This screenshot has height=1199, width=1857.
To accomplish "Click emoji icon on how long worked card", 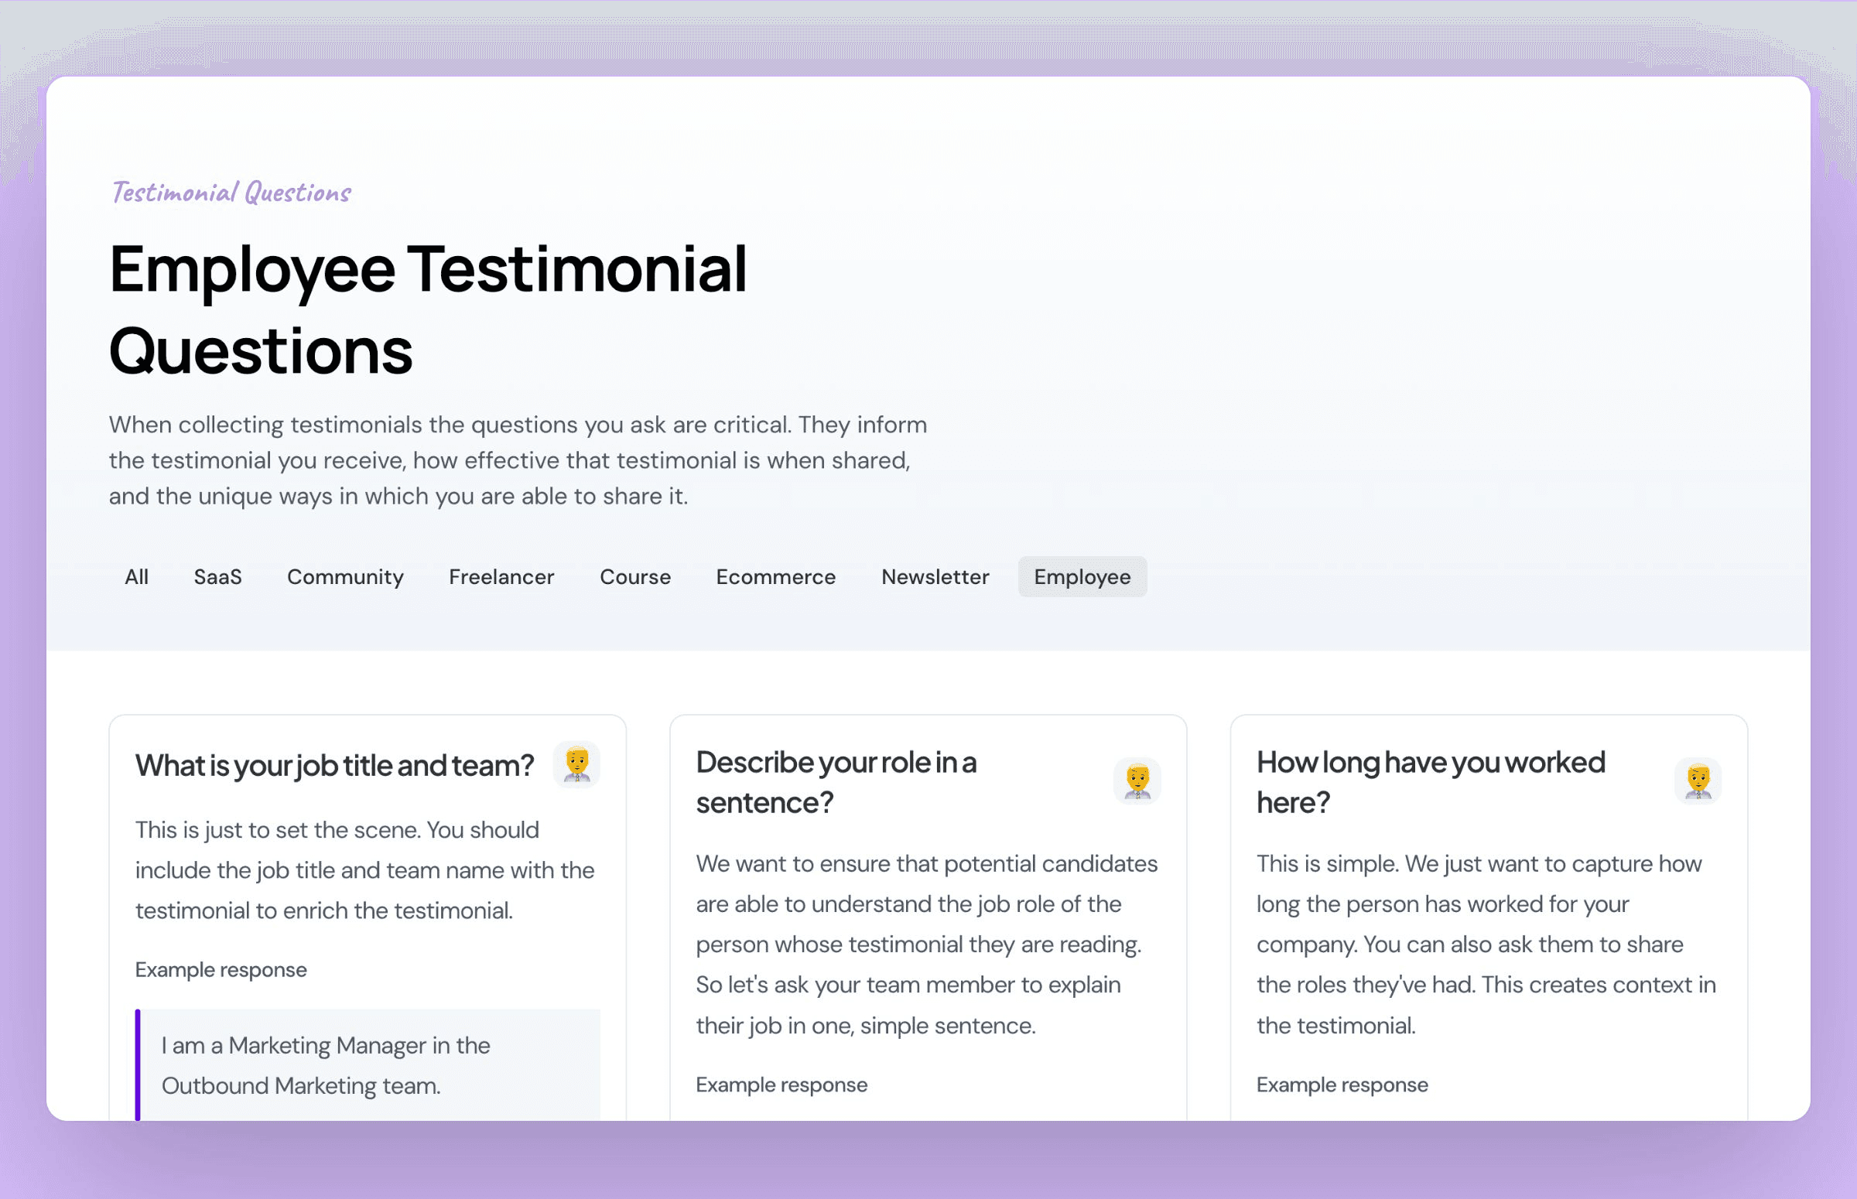I will point(1698,781).
